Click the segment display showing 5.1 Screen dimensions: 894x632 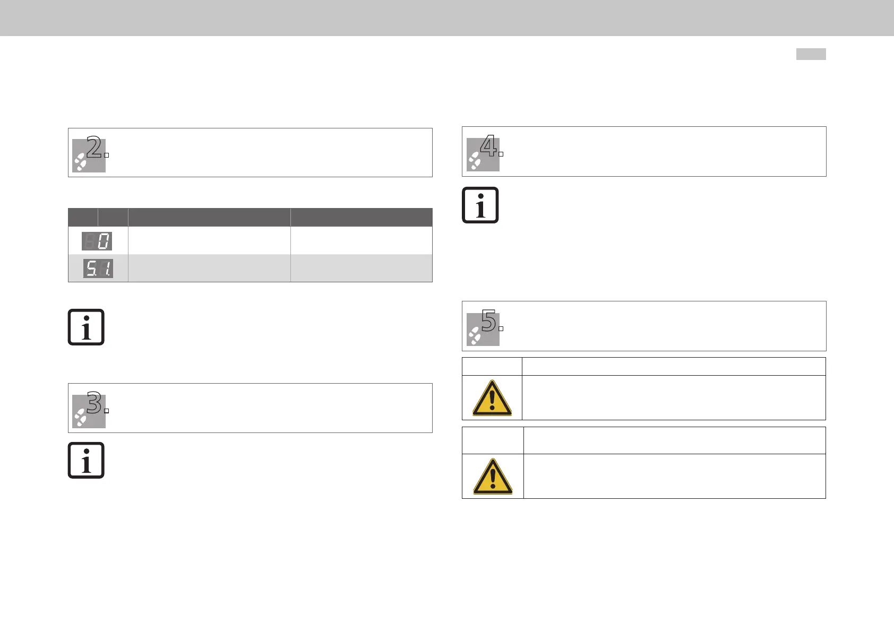click(98, 269)
